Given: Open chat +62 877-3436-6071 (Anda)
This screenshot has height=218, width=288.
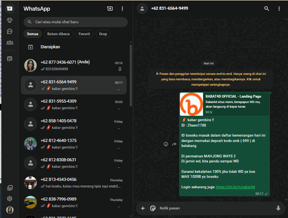Looking at the screenshot, I should 74,66.
